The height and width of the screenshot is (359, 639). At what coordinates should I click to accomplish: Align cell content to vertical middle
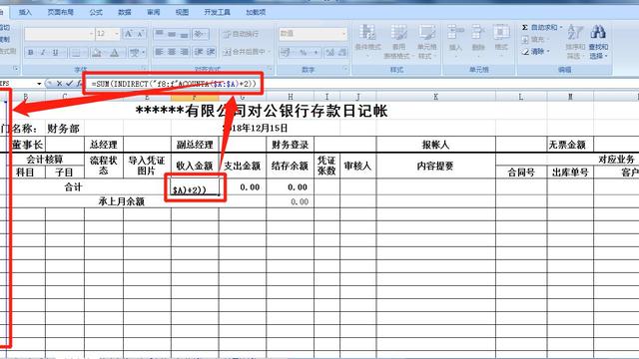[x=172, y=34]
